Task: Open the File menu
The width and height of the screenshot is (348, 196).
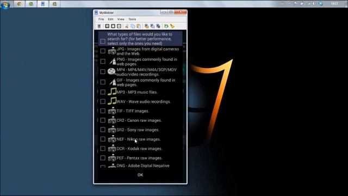Action: pos(101,20)
